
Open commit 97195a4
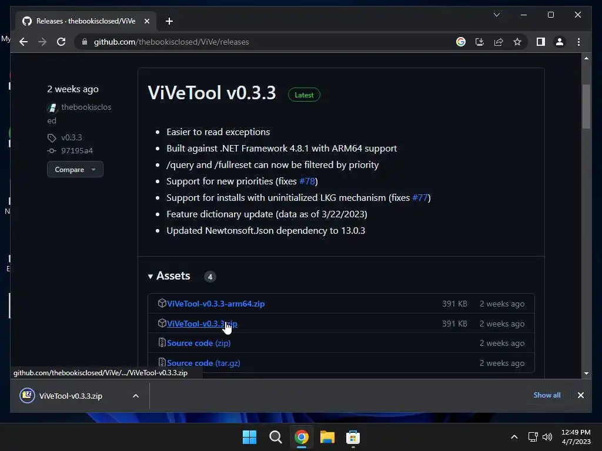pos(77,151)
